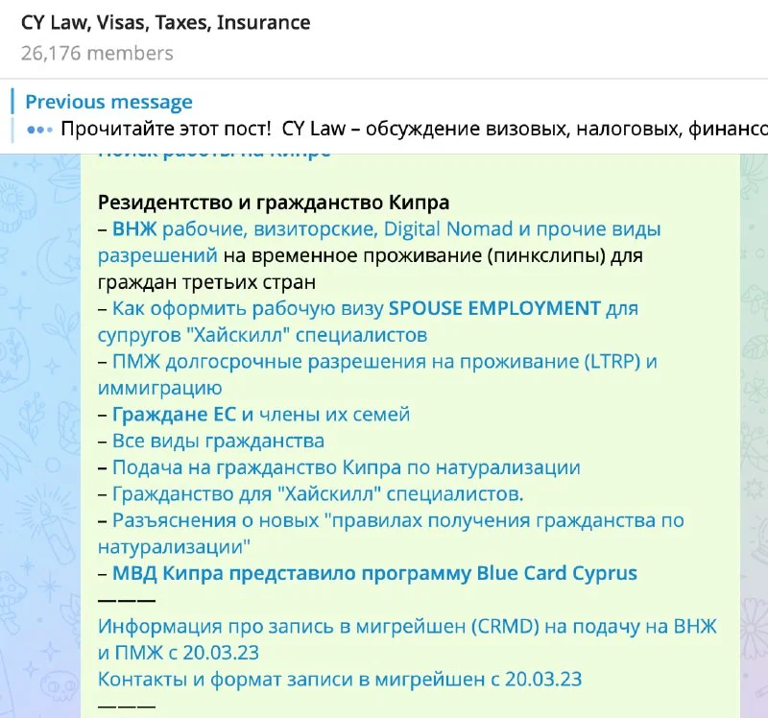Click the 26,176 members count
The height and width of the screenshot is (718, 768).
pos(97,53)
